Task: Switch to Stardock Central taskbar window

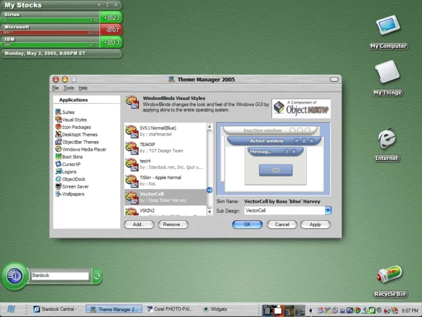Action: click(57, 309)
